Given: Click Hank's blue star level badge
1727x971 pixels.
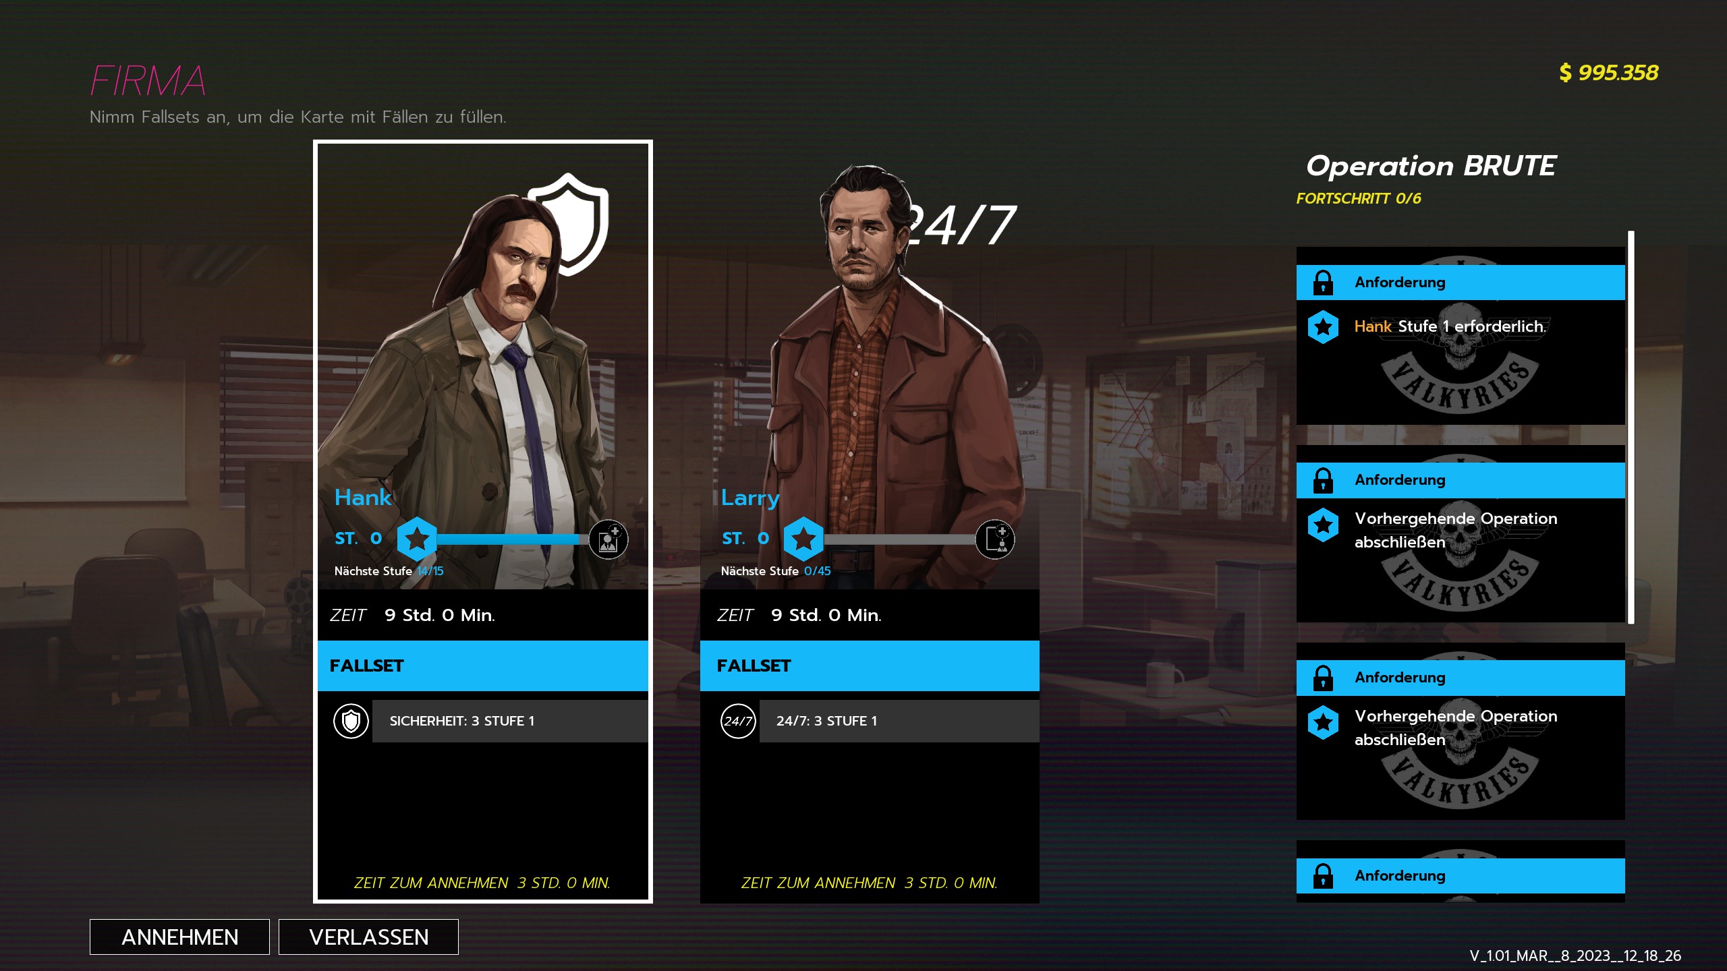Looking at the screenshot, I should pos(417,539).
